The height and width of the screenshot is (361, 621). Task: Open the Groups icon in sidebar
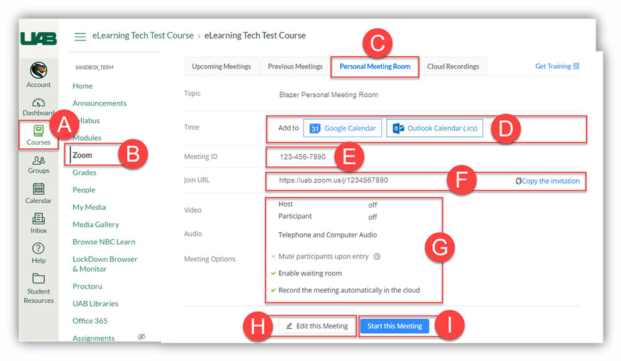coord(39,160)
